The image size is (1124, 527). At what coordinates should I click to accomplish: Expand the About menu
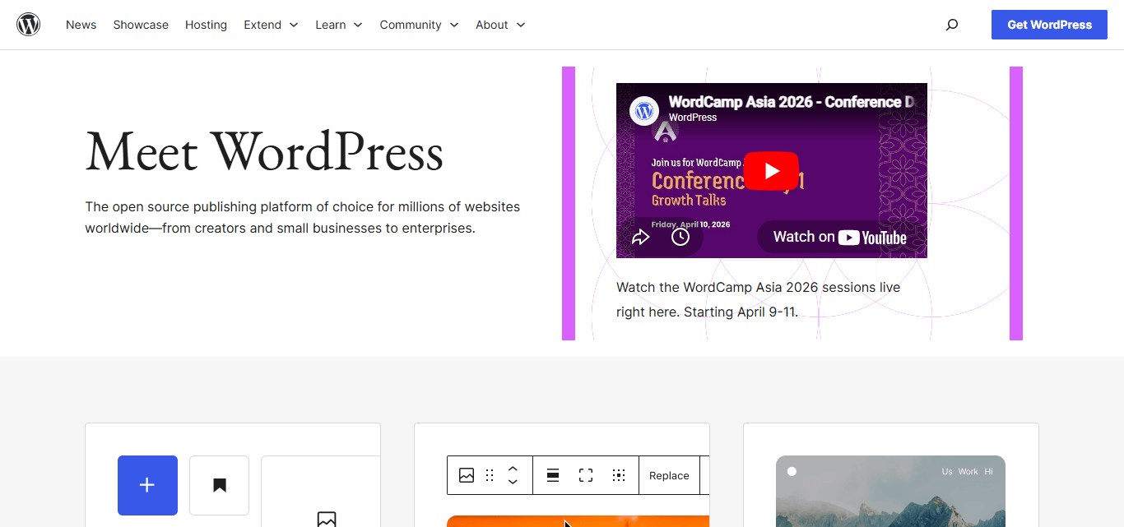(500, 25)
